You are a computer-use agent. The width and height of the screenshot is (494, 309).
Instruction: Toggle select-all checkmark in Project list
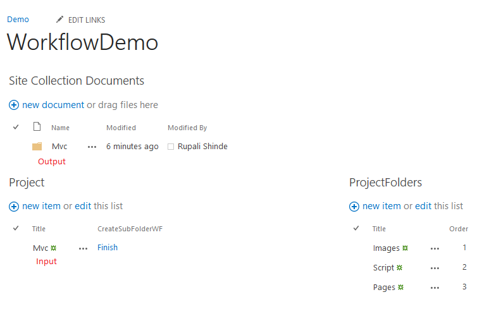(x=16, y=228)
